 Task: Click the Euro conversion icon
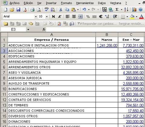coord(104,10)
